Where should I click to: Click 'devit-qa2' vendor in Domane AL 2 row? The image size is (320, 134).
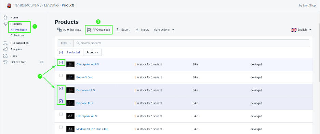256,103
